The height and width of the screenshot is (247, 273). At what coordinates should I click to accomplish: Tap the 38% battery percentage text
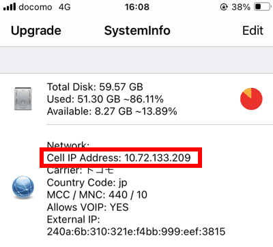241,7
